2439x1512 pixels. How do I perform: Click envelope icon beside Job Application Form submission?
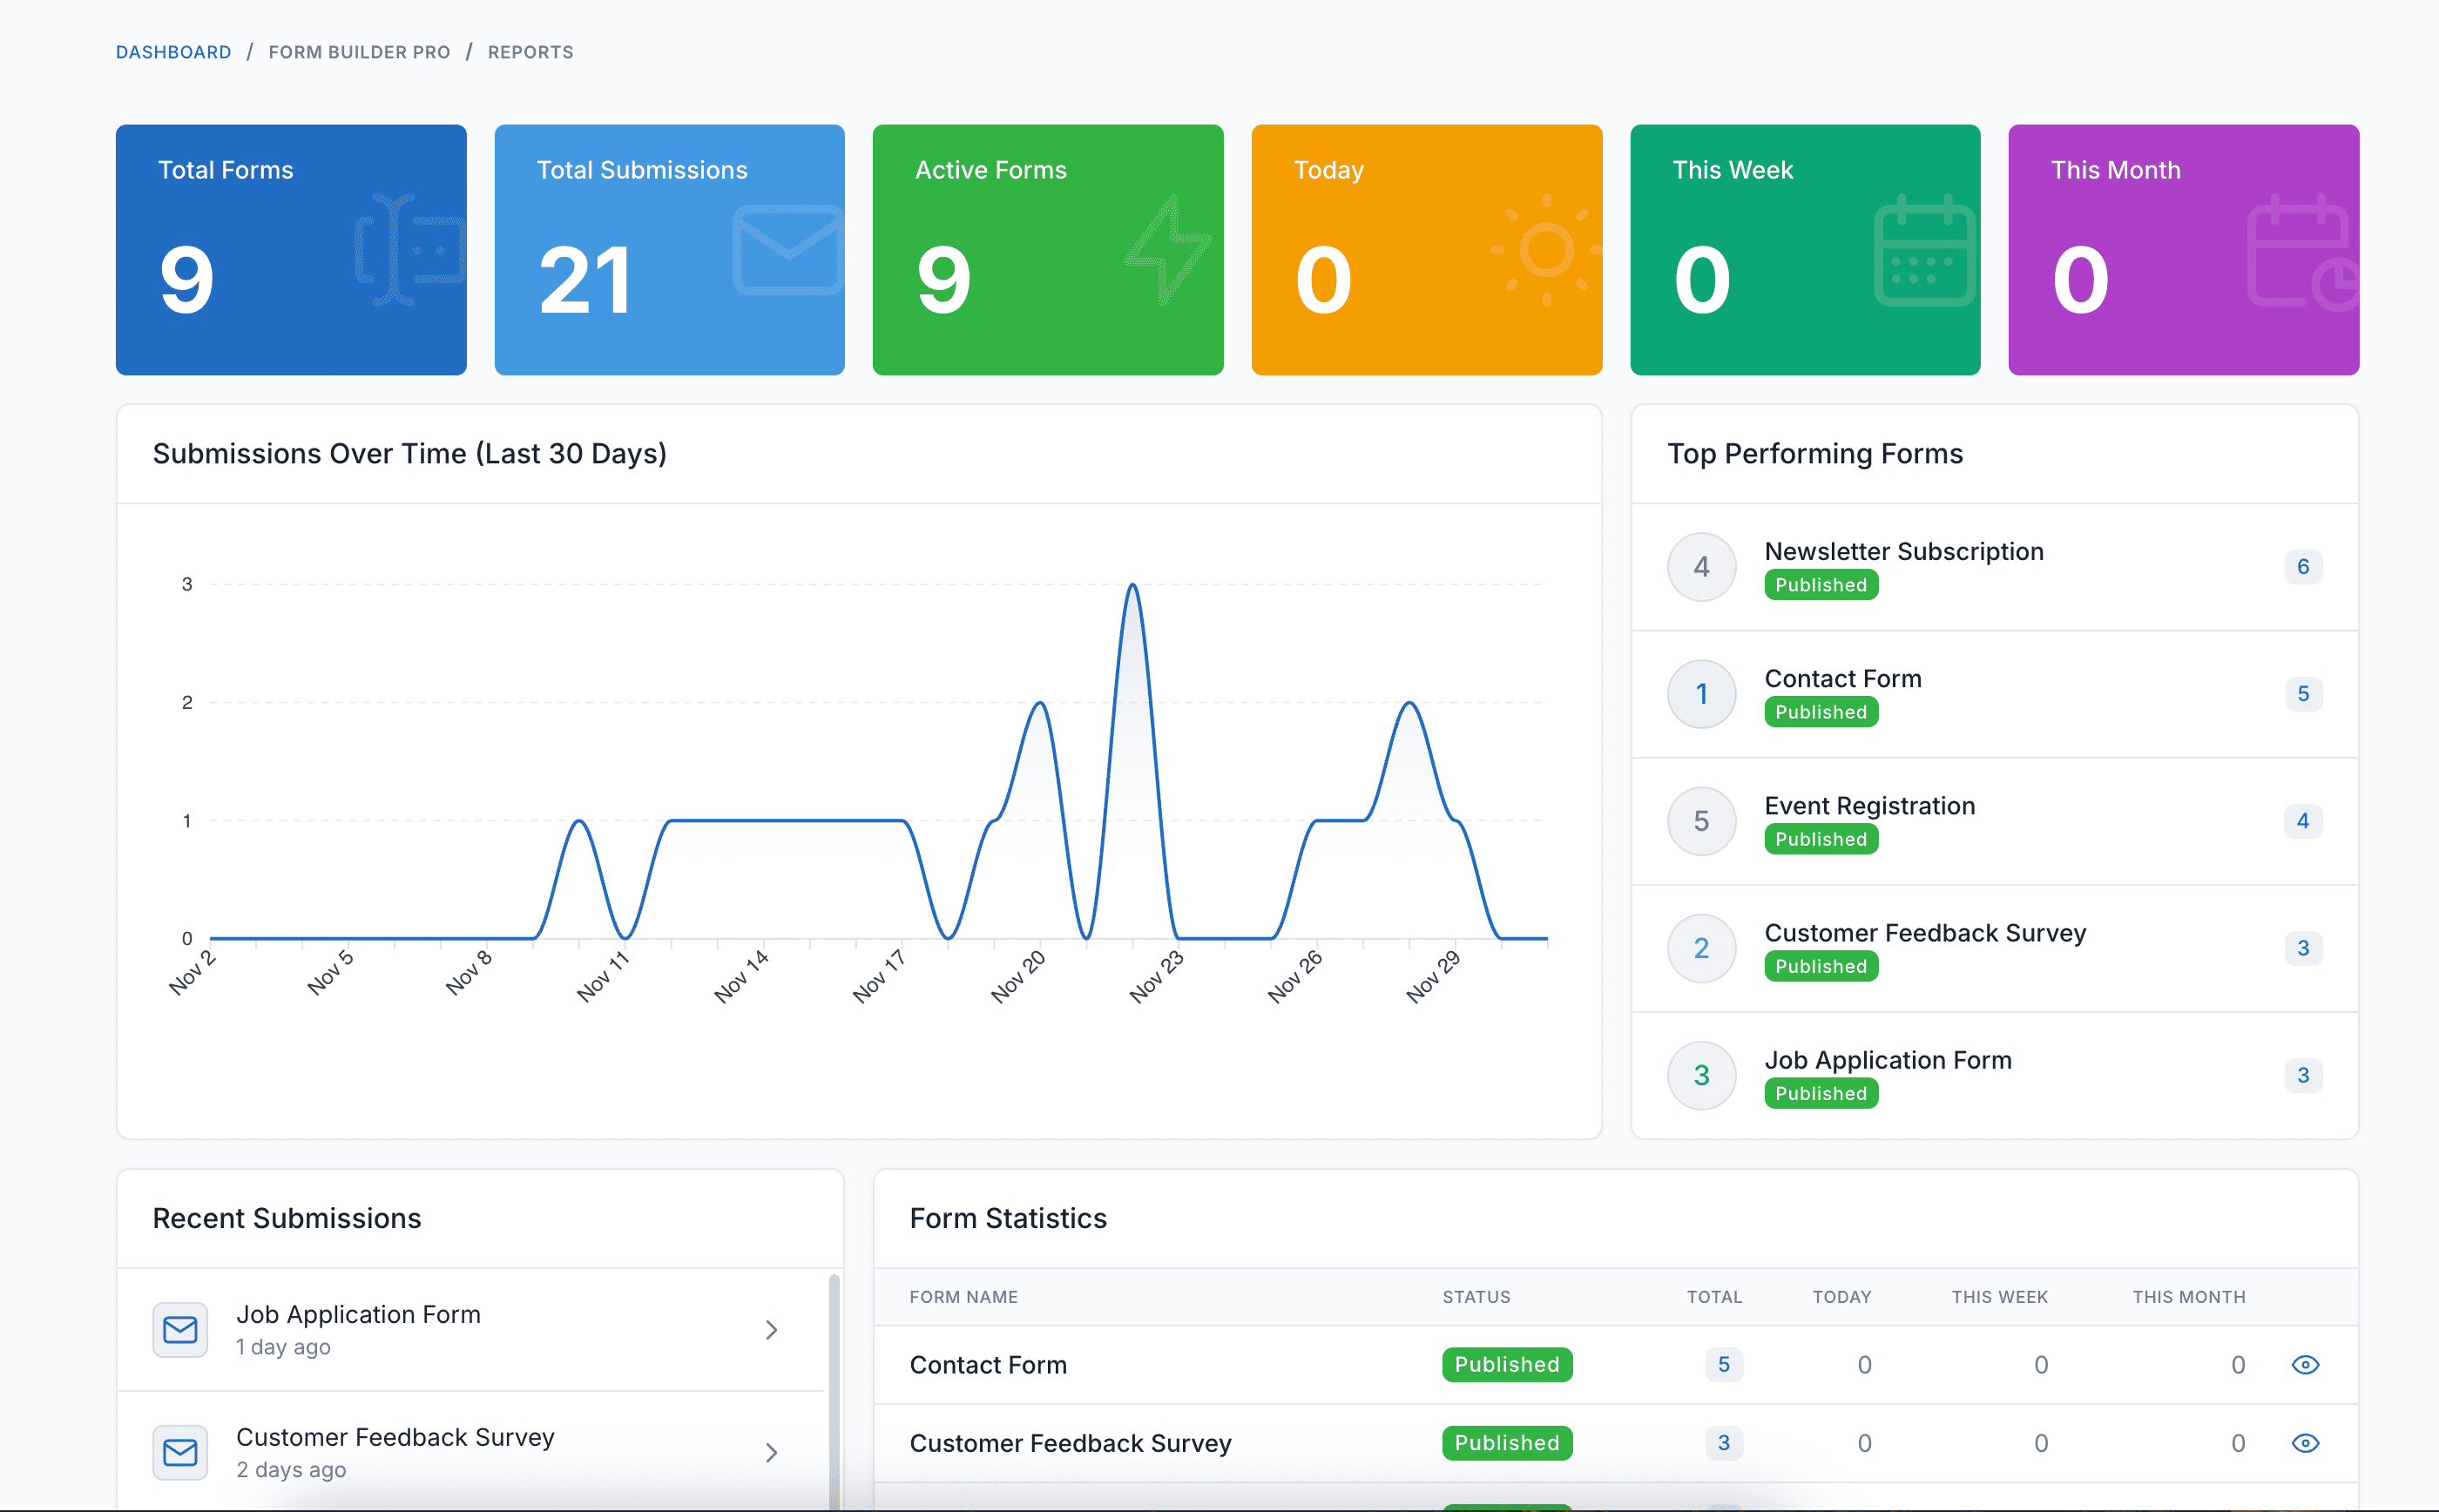click(180, 1329)
